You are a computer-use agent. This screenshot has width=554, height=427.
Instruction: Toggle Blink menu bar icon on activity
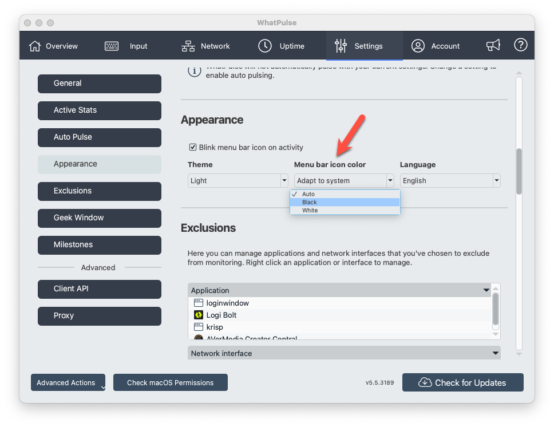(192, 147)
